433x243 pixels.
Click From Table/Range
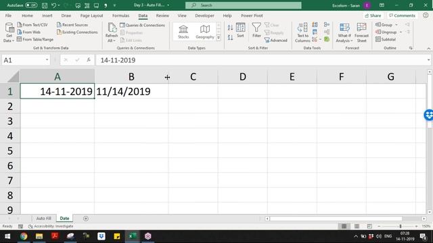[x=35, y=39]
